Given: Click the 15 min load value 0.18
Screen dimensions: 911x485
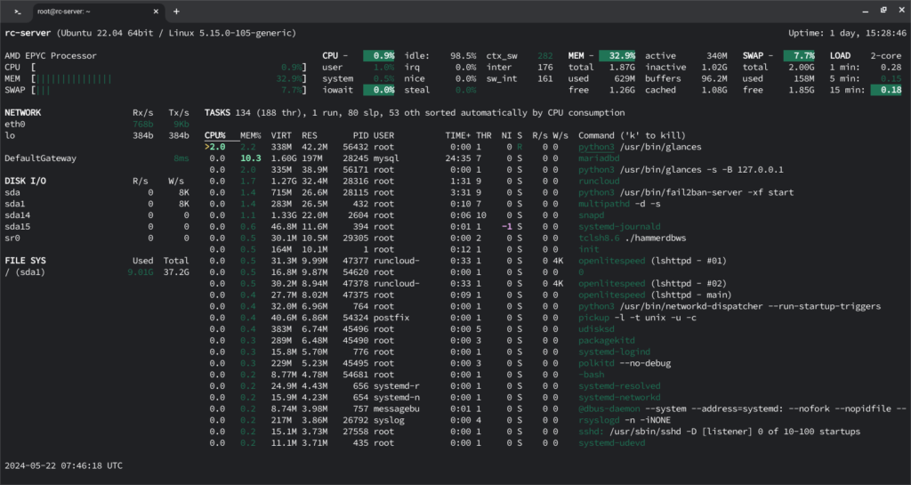Looking at the screenshot, I should click(x=887, y=90).
